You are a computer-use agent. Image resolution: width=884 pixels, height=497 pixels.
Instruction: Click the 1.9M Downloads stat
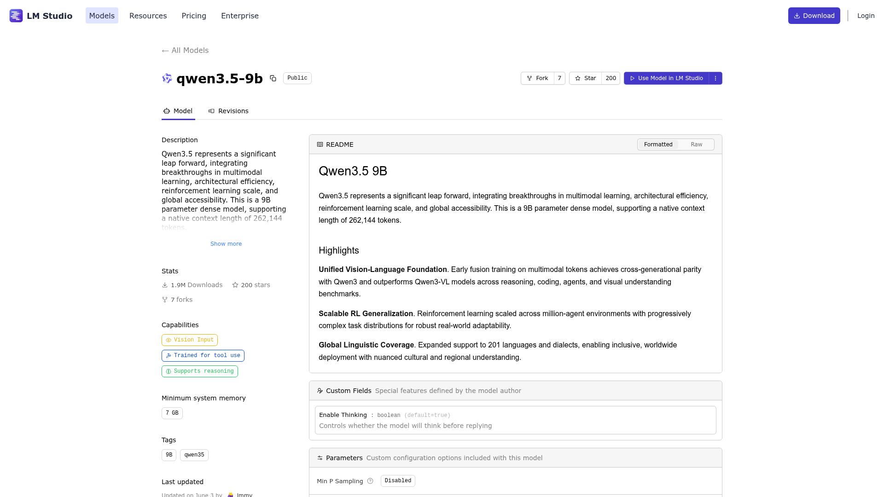pyautogui.click(x=192, y=285)
